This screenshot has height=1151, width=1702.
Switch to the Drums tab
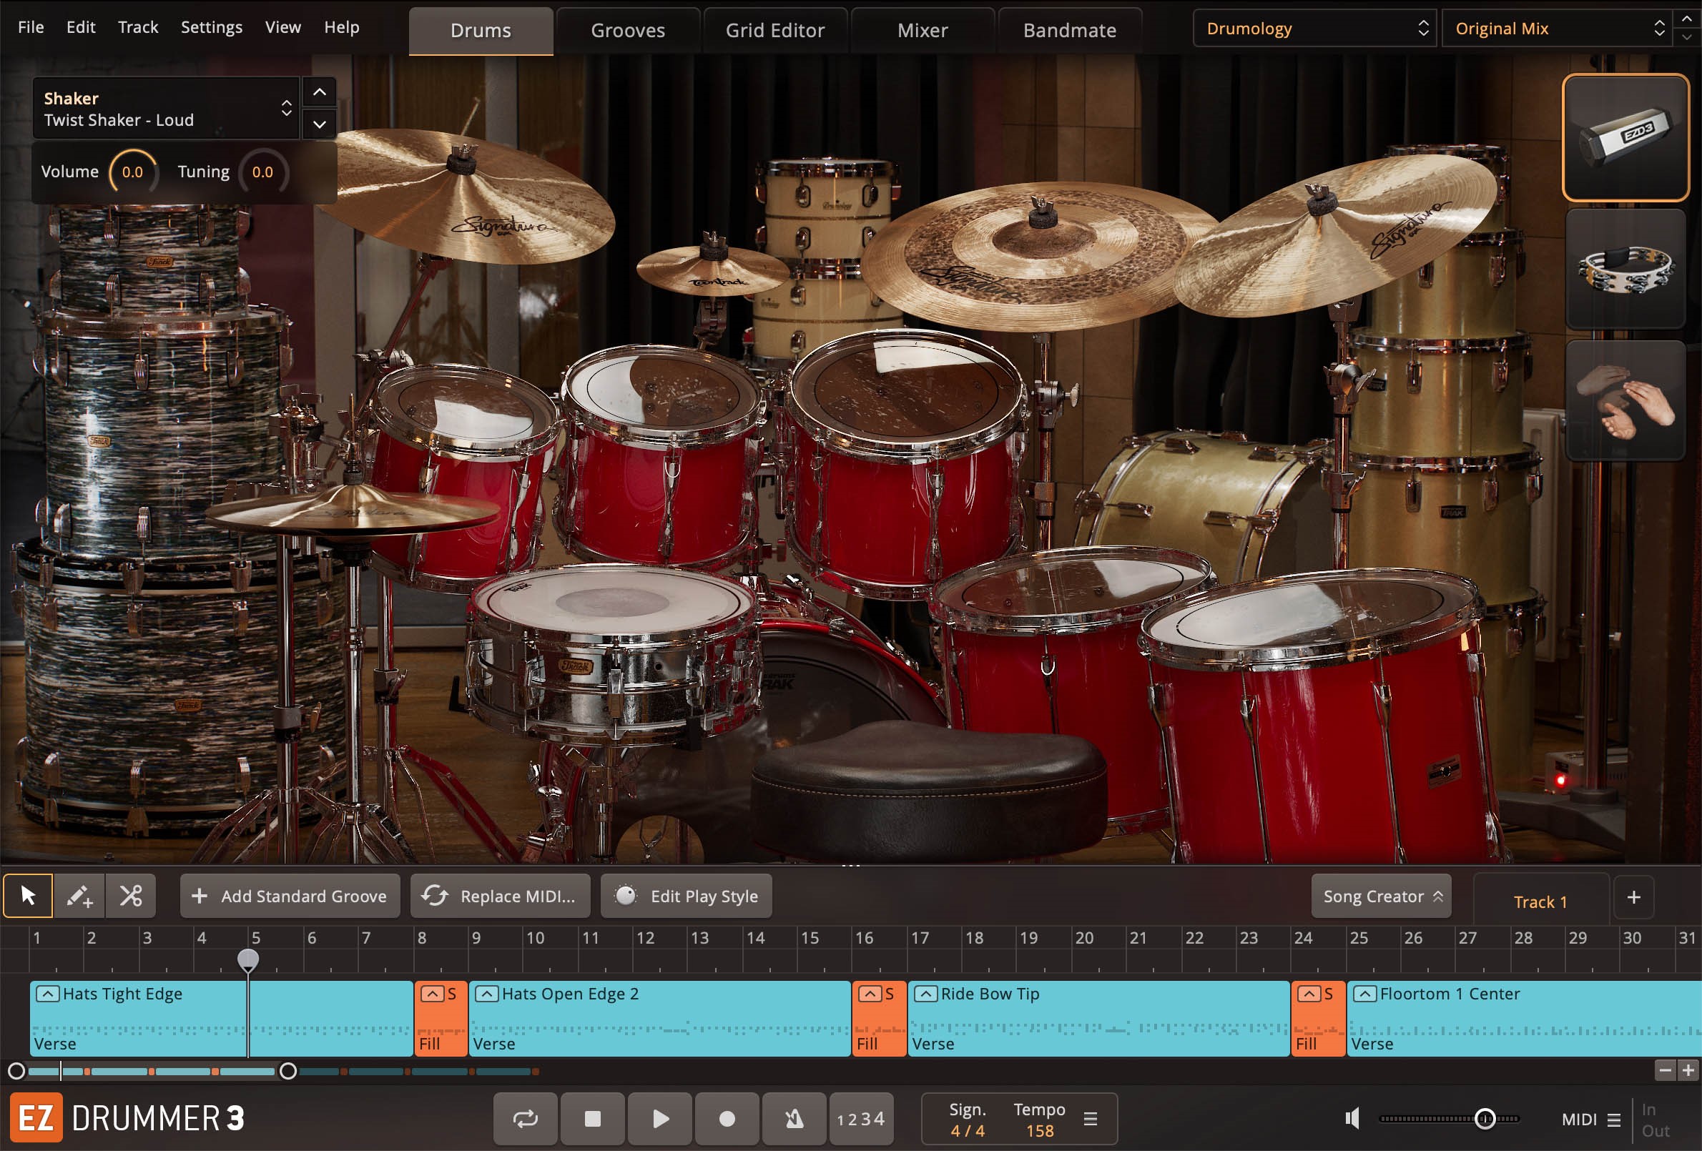click(x=481, y=31)
